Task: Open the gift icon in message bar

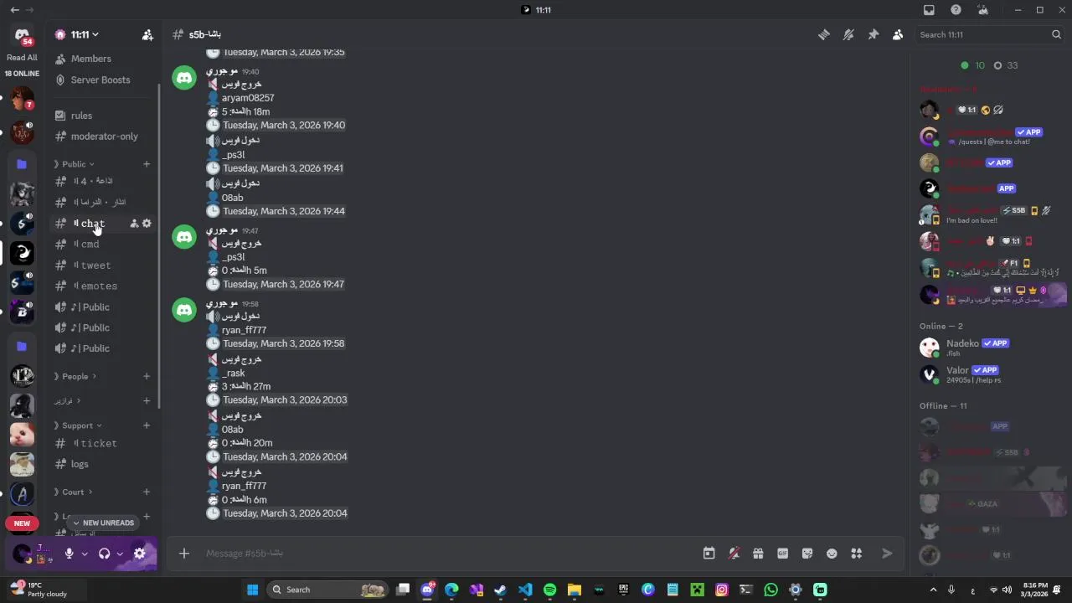Action: 758,553
